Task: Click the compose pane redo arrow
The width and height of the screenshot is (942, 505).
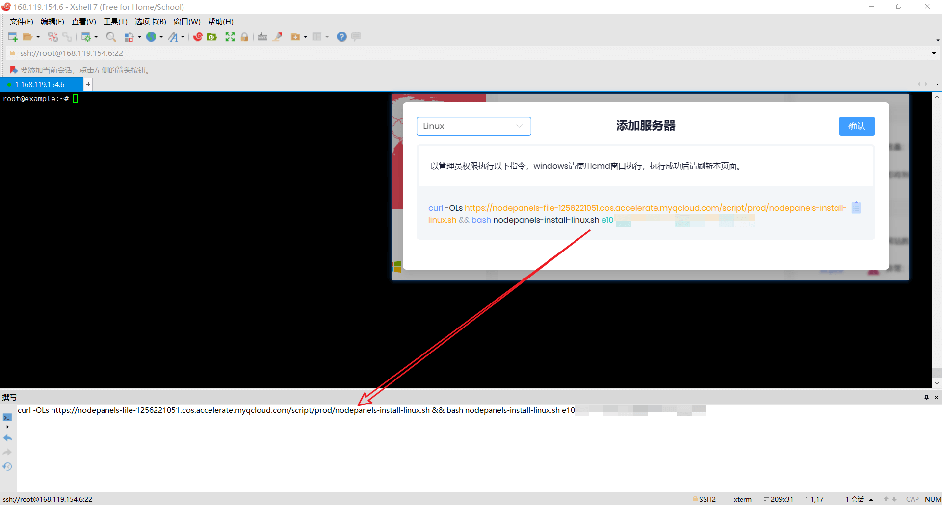Action: (7, 452)
